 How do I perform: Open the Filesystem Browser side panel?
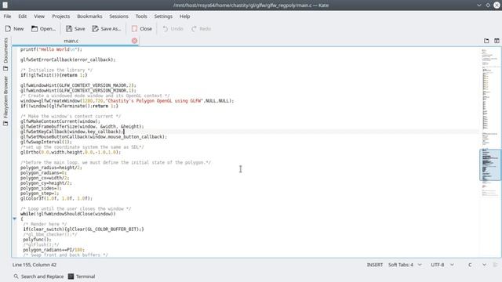pyautogui.click(x=5, y=101)
